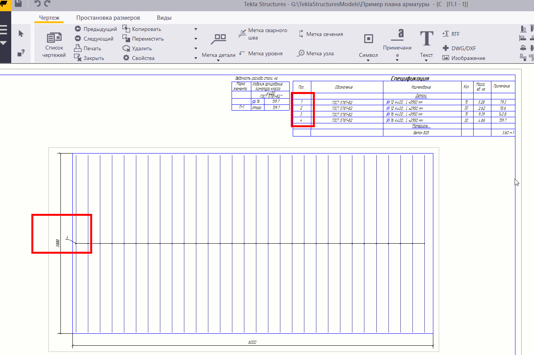Viewport: 534px width, 355px height.
Task: Switch to Простановка размеров tab
Action: (x=108, y=18)
